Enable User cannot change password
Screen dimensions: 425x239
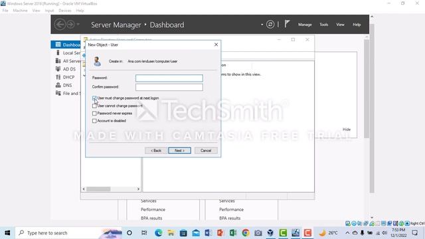(94, 106)
